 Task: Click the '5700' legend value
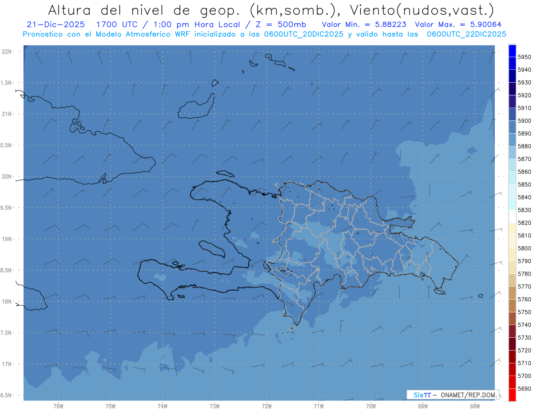(x=524, y=376)
